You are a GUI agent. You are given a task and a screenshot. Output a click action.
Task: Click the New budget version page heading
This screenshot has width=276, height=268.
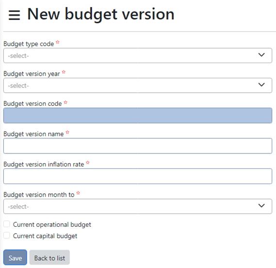(101, 14)
